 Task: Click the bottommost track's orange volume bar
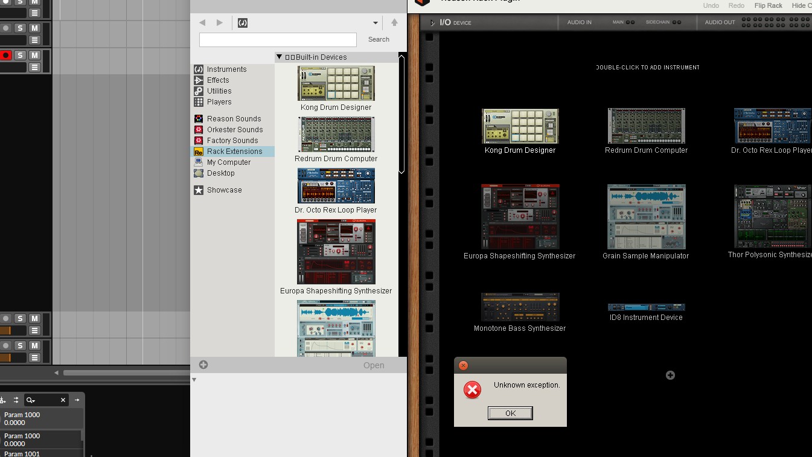tap(5, 358)
